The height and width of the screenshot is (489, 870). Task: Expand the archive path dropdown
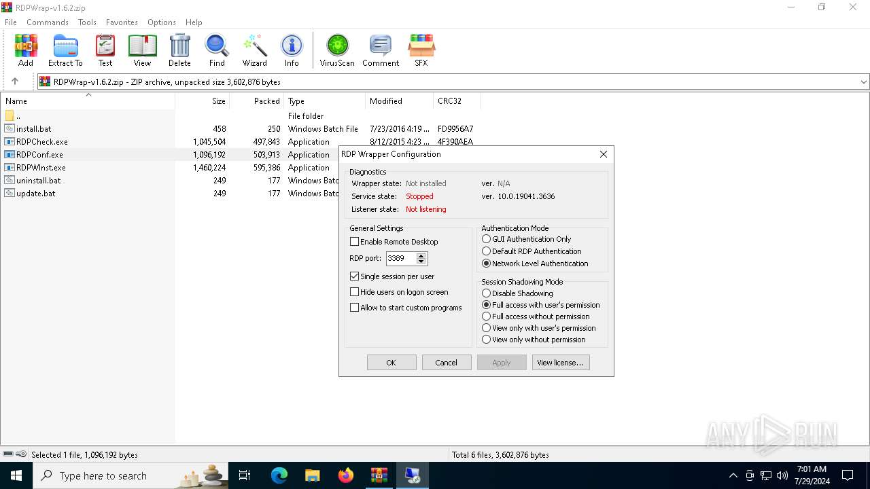click(x=864, y=81)
